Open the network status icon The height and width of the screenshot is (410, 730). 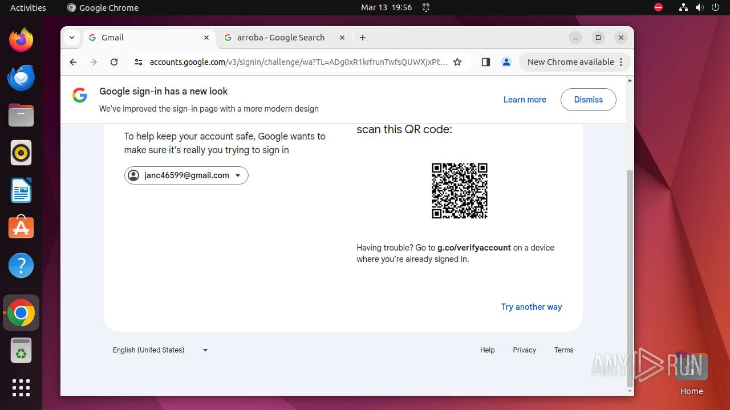(x=684, y=7)
